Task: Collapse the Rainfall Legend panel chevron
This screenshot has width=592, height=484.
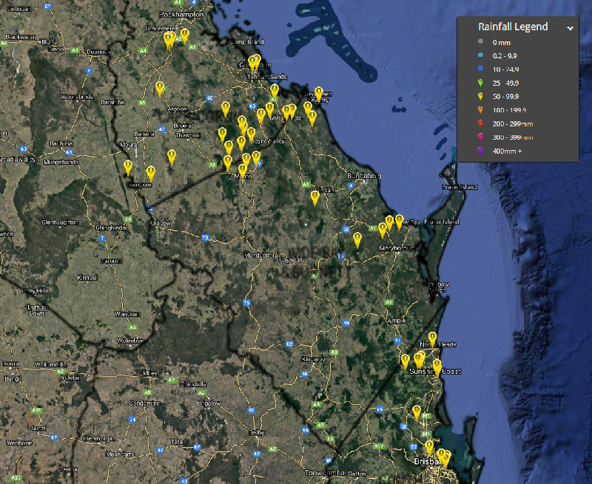Action: point(570,27)
